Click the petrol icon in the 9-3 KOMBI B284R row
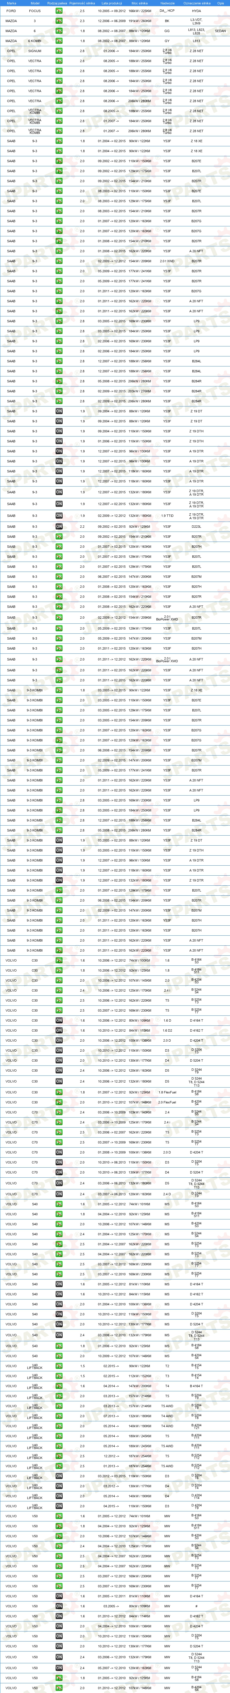The image size is (230, 1693). (59, 830)
